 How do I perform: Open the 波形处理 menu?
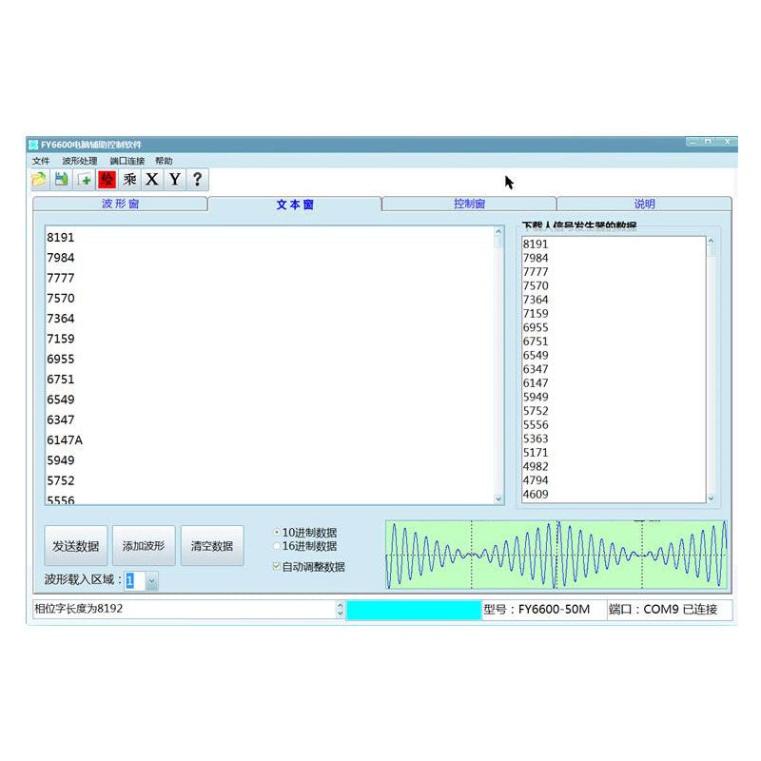80,162
